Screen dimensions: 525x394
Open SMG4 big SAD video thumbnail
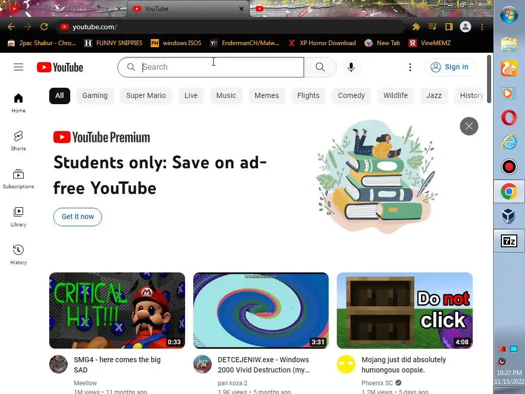pos(117,310)
